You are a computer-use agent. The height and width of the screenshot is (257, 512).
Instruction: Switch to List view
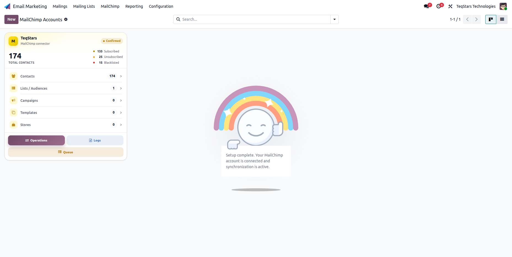point(502,19)
